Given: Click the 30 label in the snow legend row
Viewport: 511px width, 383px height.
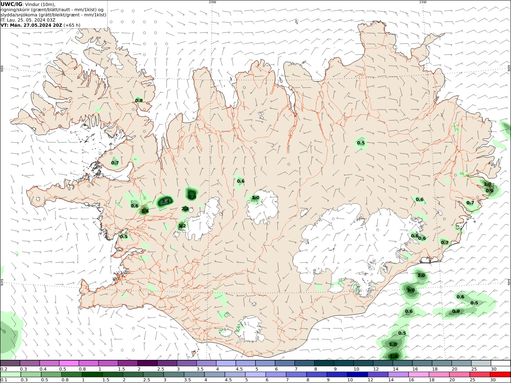Looking at the screenshot, I should (493, 369).
